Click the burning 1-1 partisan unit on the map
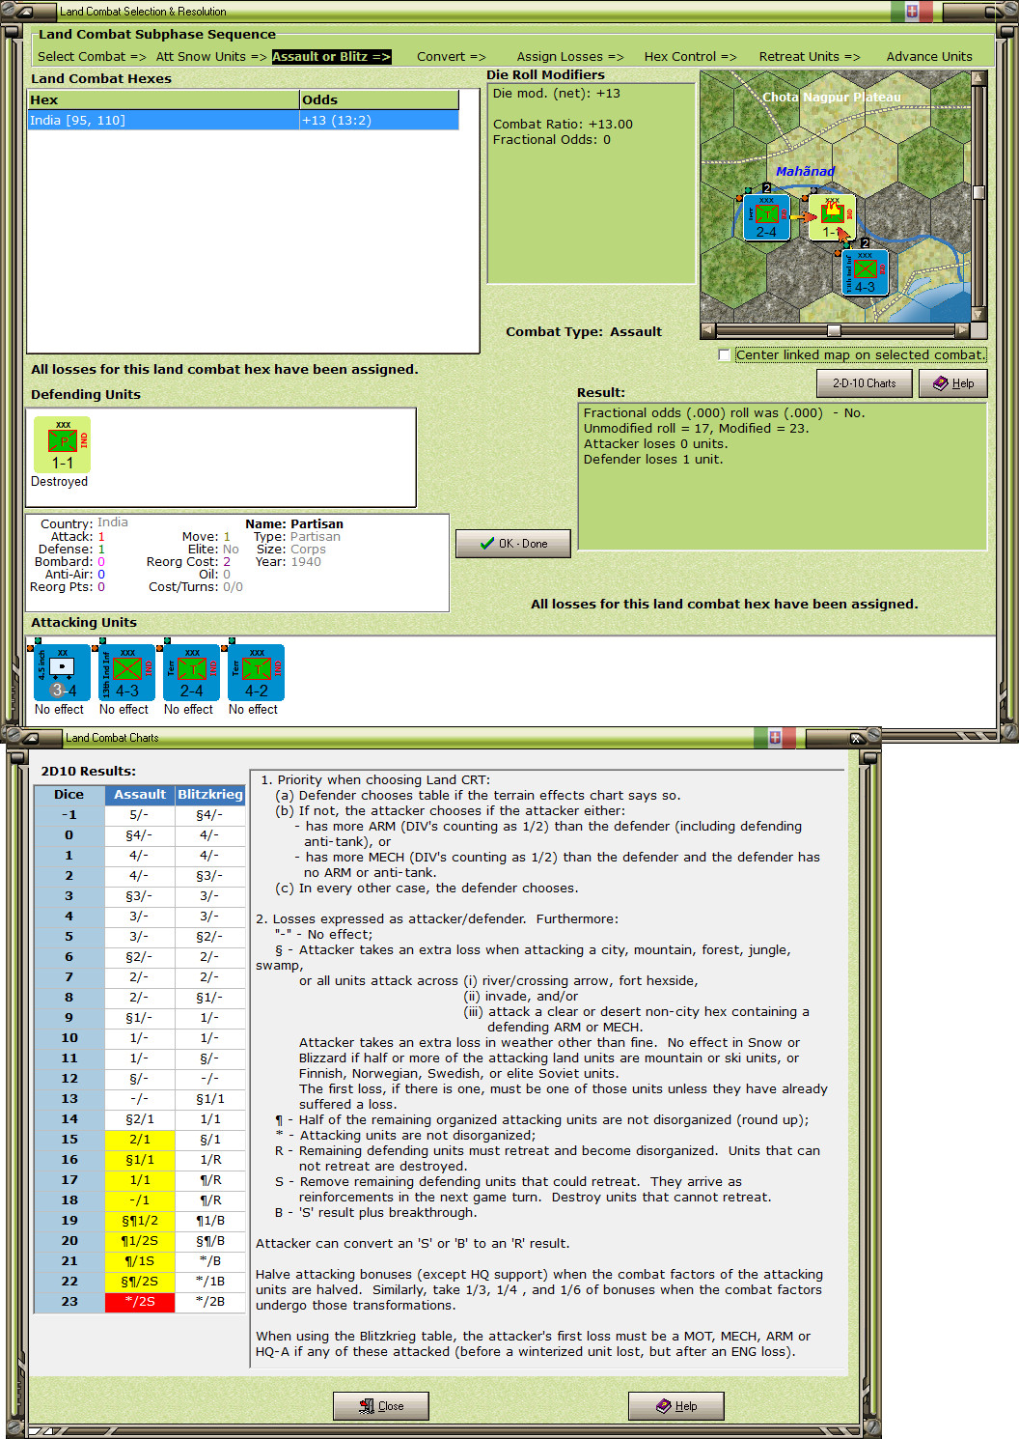1019x1439 pixels. [x=832, y=217]
